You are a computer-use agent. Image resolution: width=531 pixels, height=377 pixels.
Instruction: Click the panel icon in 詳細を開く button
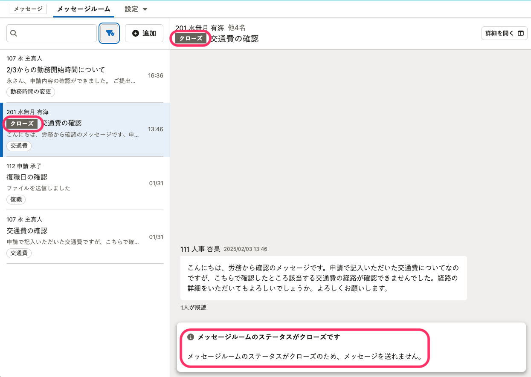pos(520,33)
